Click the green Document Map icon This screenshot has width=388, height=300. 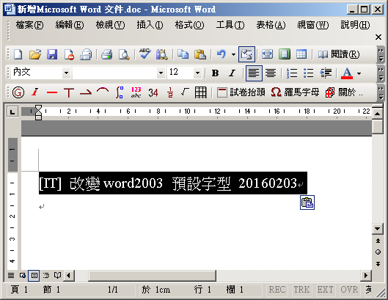pyautogui.click(x=285, y=54)
